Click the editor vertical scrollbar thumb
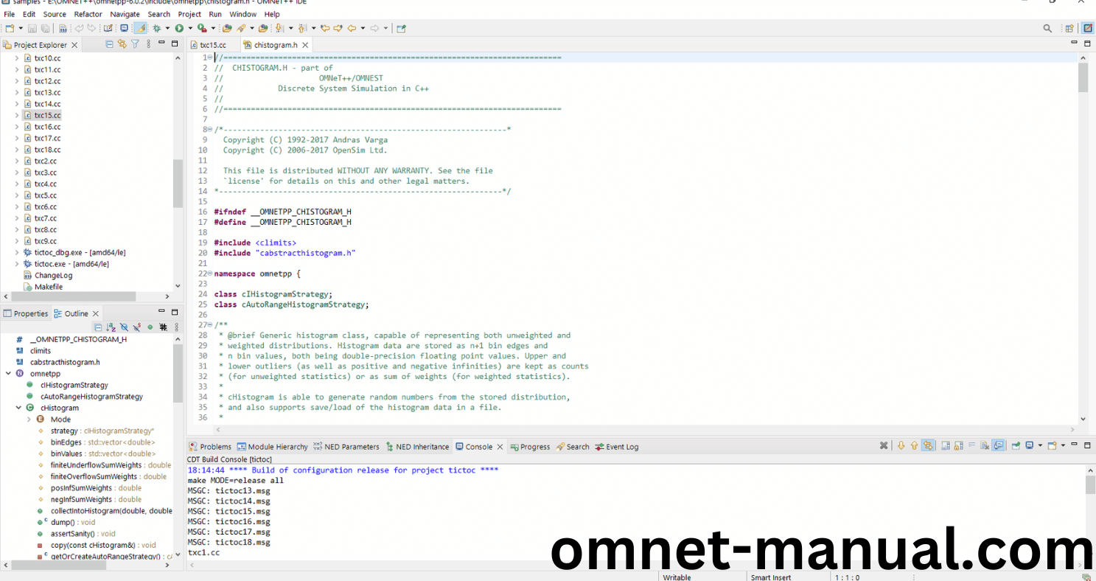 pyautogui.click(x=1083, y=77)
